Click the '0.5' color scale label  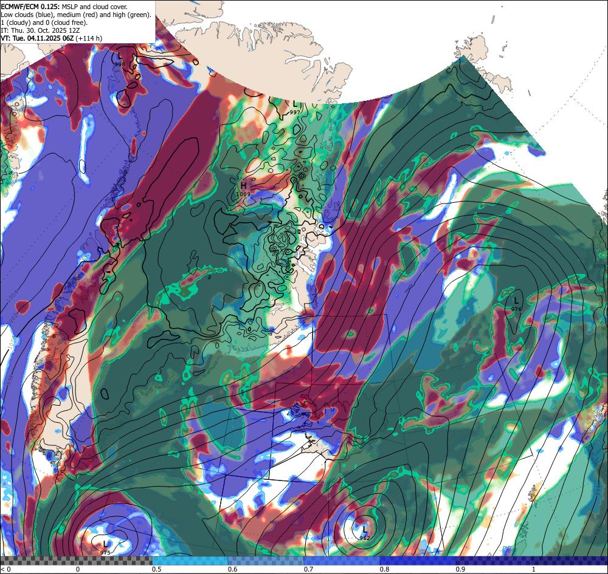click(x=156, y=569)
